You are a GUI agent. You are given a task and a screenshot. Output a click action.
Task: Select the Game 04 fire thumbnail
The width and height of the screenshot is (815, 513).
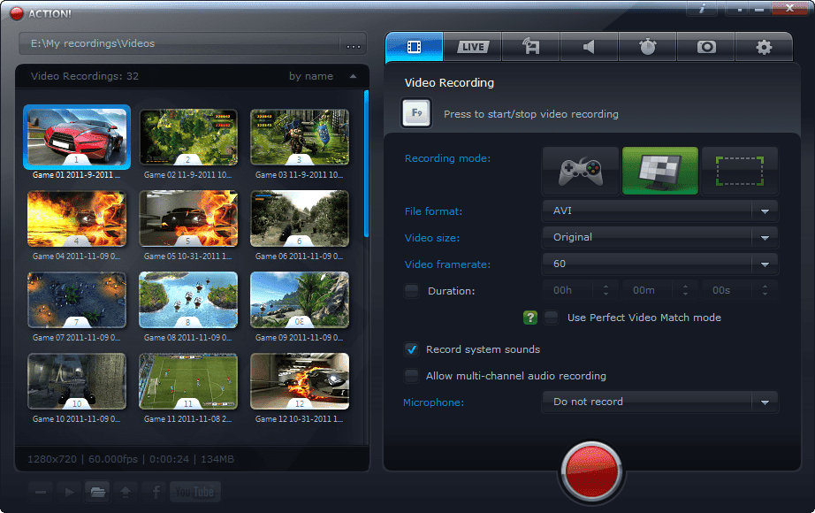click(x=76, y=218)
